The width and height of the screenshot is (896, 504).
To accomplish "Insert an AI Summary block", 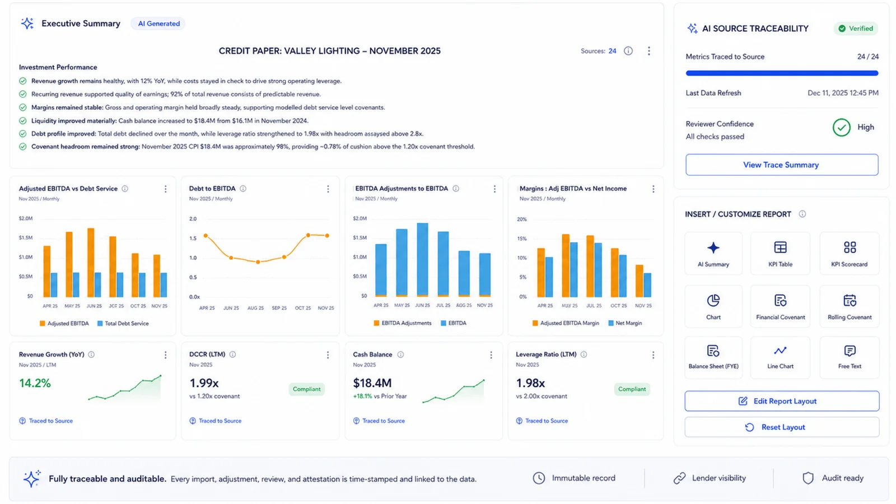I will click(713, 254).
